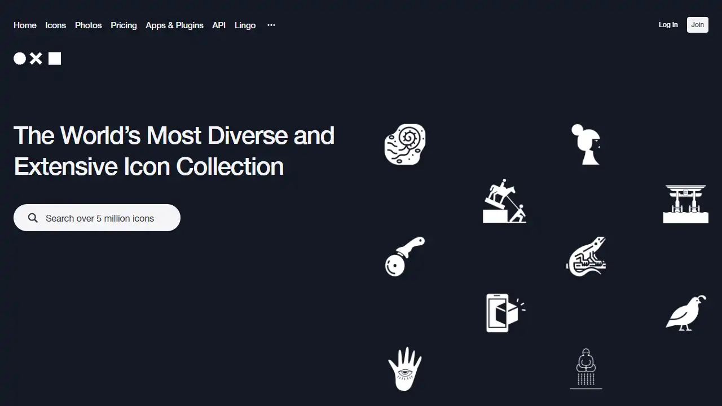
Task: Switch to the Photos section
Action: coord(88,25)
